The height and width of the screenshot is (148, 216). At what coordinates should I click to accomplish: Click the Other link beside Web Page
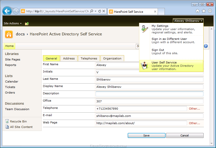194,123
